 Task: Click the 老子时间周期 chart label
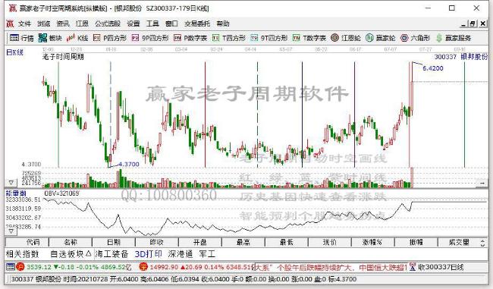click(x=63, y=57)
